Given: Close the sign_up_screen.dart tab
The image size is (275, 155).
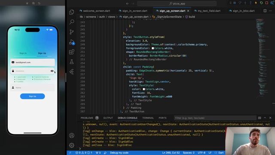Looking at the screenshot, I should click(x=188, y=11).
